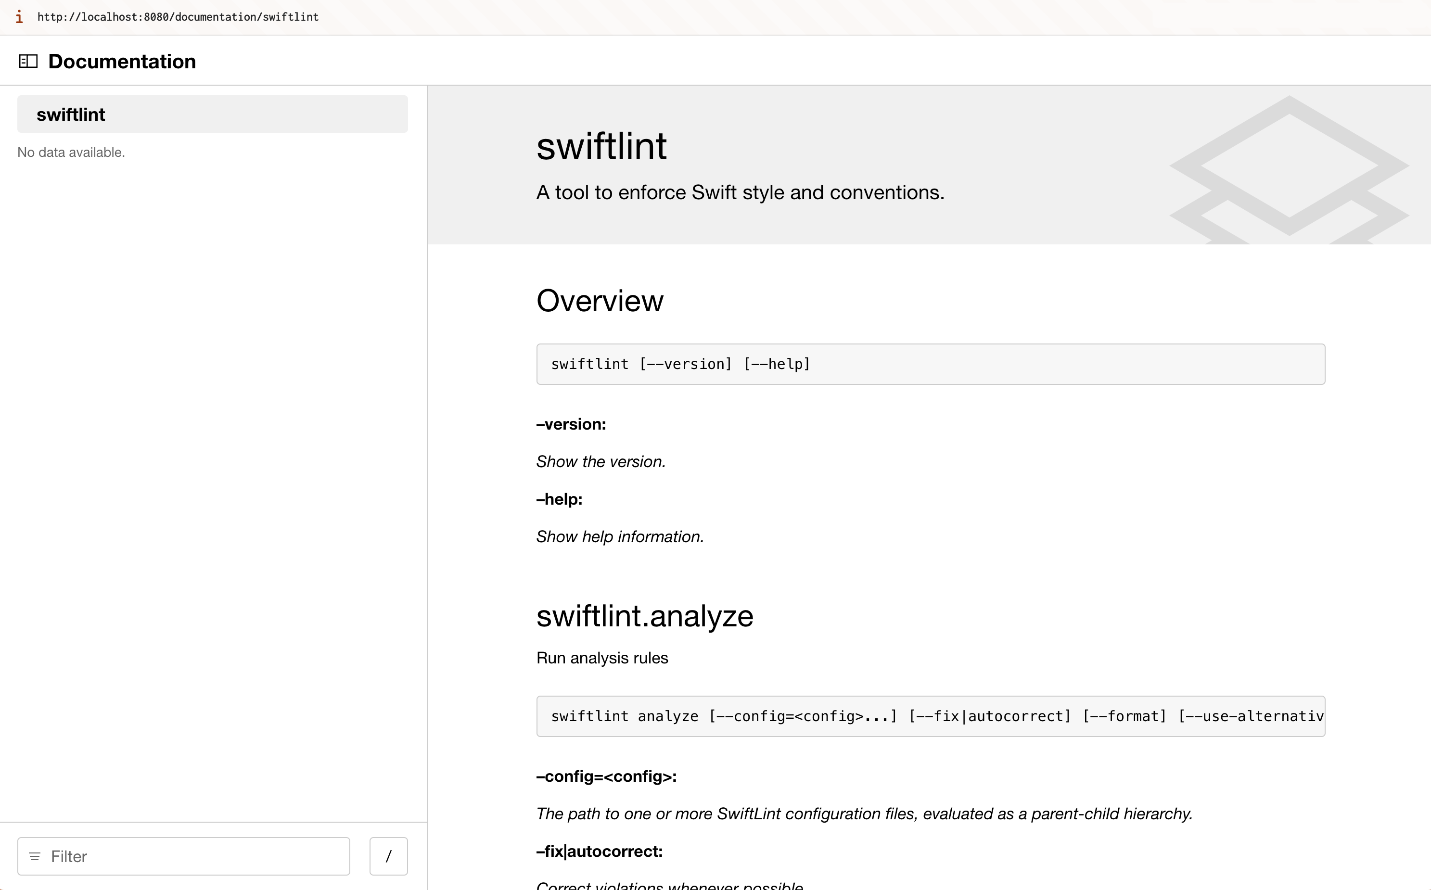Select the Documentation heading title
The height and width of the screenshot is (890, 1431).
[121, 61]
